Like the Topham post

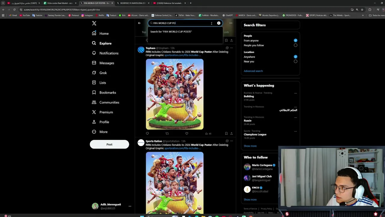tap(187, 134)
